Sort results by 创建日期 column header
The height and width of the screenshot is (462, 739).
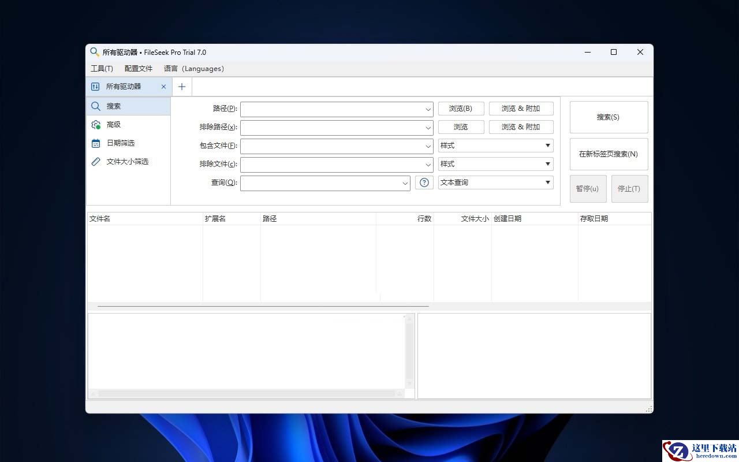point(535,219)
